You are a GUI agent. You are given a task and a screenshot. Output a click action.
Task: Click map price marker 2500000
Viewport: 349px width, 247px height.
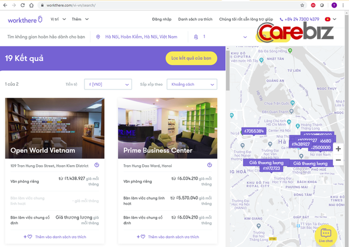(x=321, y=148)
